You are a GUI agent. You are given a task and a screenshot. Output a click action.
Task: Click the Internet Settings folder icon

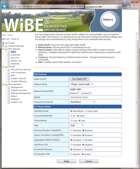coord(6,46)
